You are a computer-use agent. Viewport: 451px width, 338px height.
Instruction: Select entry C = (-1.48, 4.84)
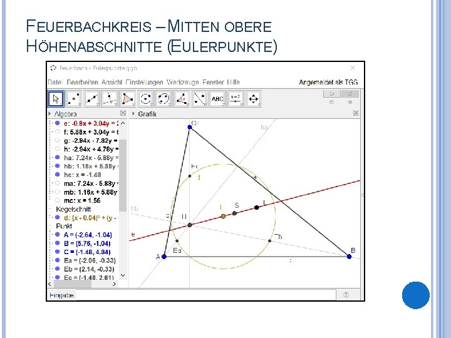coord(87,252)
